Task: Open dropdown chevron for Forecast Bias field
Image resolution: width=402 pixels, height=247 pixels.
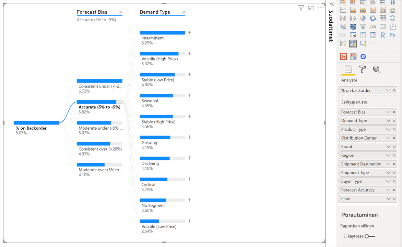Action: tap(388, 112)
